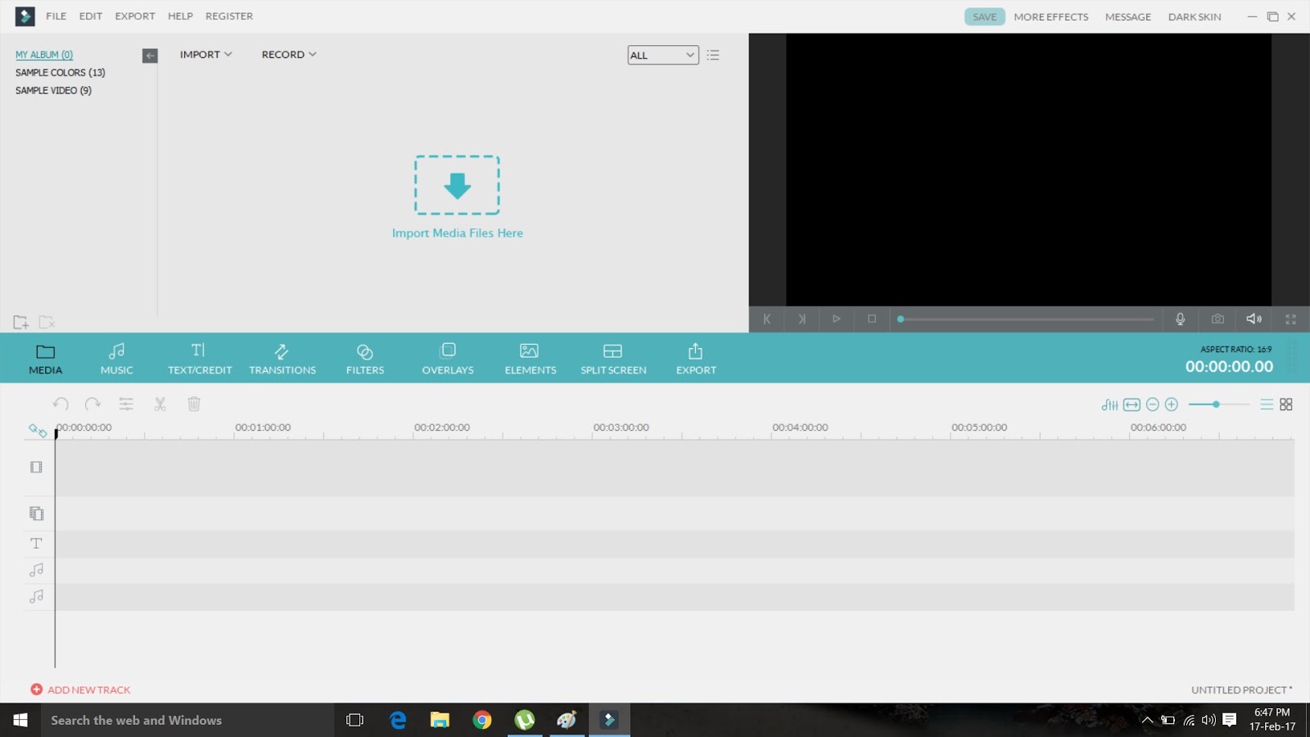Screen dimensions: 1310x737
Task: Switch media library to thumbnail grid view
Action: pos(1286,404)
